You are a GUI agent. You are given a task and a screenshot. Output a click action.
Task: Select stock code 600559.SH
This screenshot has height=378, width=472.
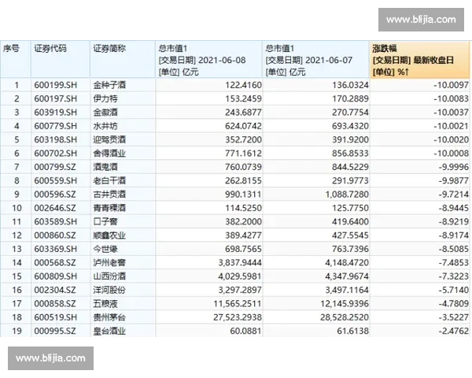(x=55, y=180)
